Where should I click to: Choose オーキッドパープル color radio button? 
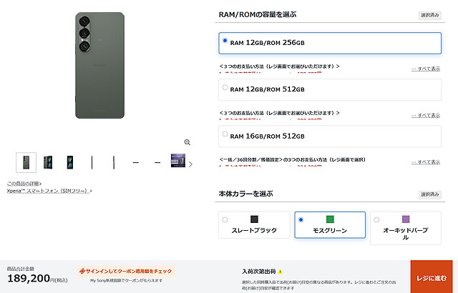(376, 219)
